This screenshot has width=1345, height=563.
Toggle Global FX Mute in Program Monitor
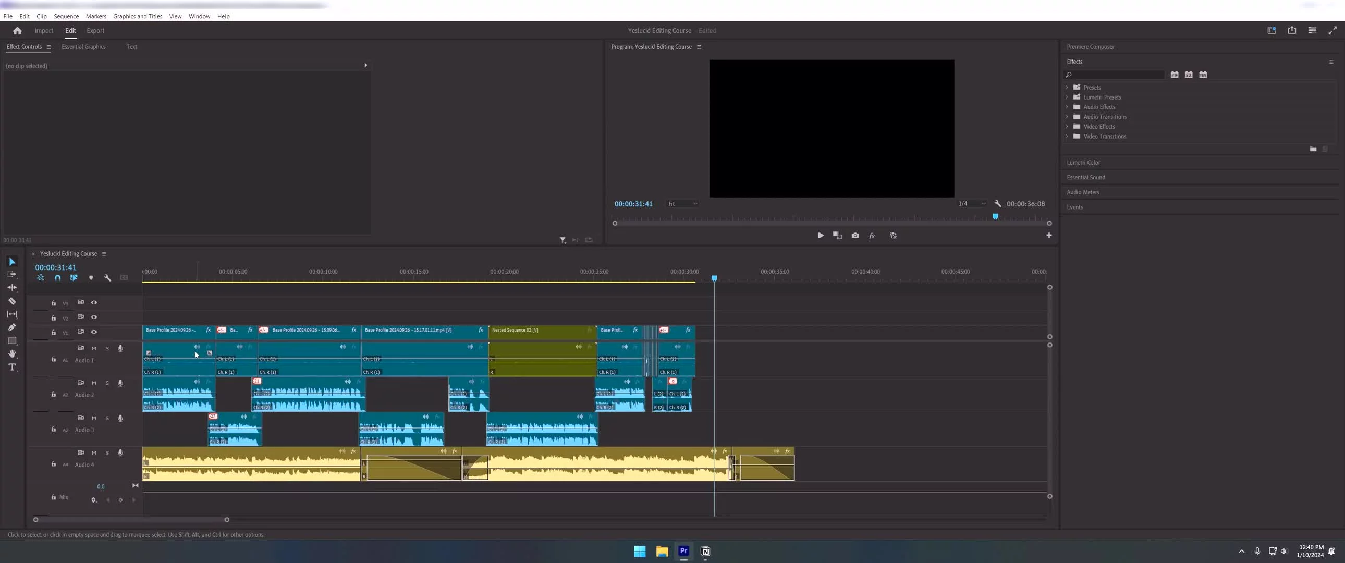point(872,236)
